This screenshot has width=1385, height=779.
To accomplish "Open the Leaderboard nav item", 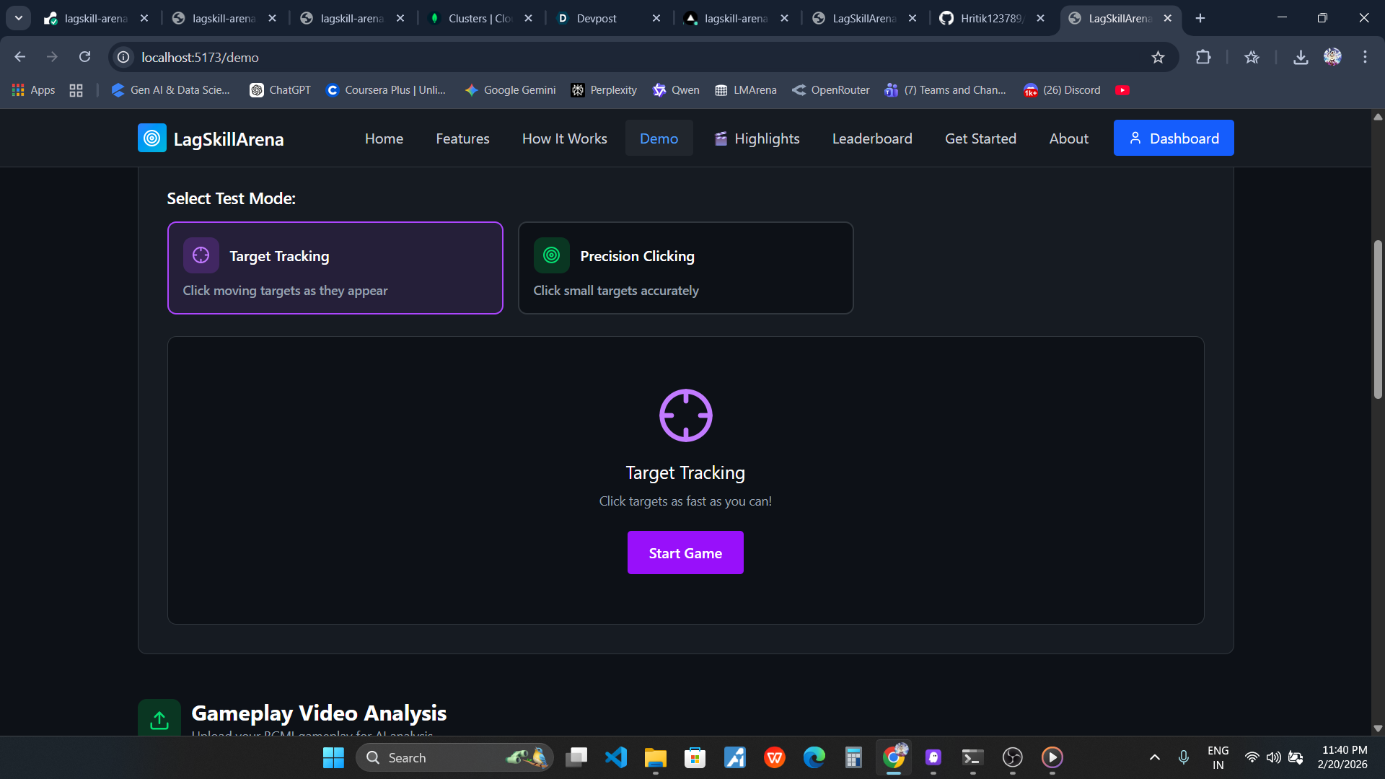I will [872, 138].
